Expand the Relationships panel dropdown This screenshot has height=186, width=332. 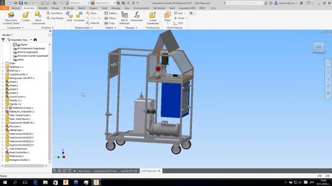pyautogui.click(x=84, y=27)
